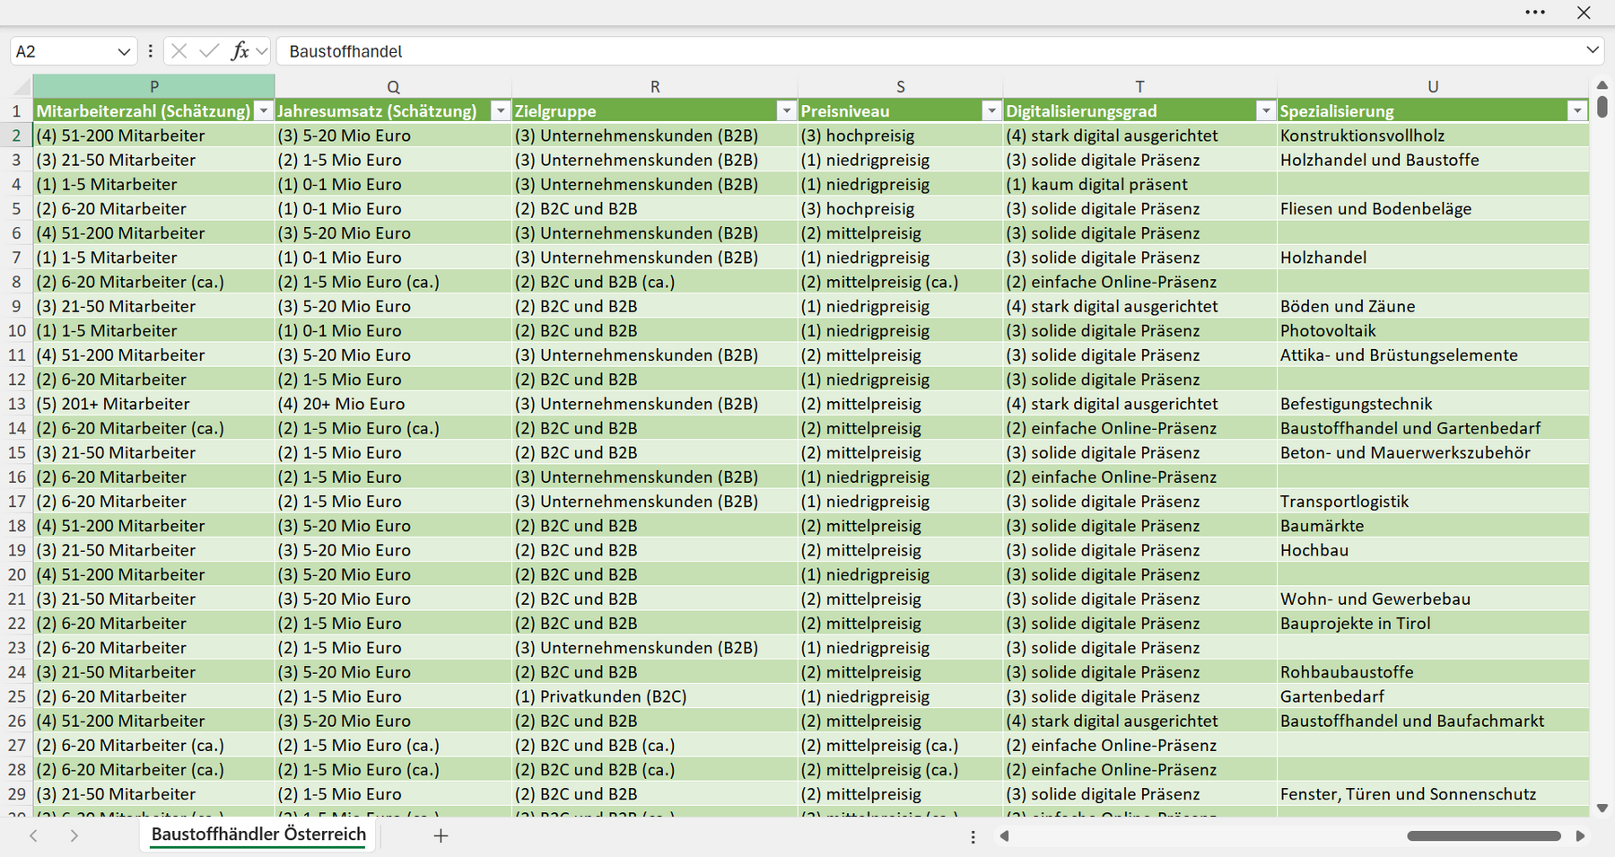Select the cell reading Baumärkte

click(1433, 526)
